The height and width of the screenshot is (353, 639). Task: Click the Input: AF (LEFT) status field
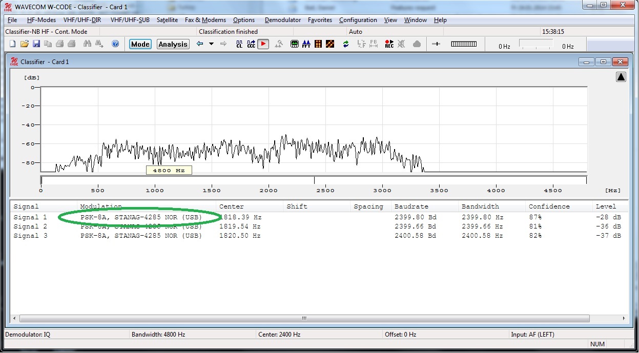(x=571, y=335)
